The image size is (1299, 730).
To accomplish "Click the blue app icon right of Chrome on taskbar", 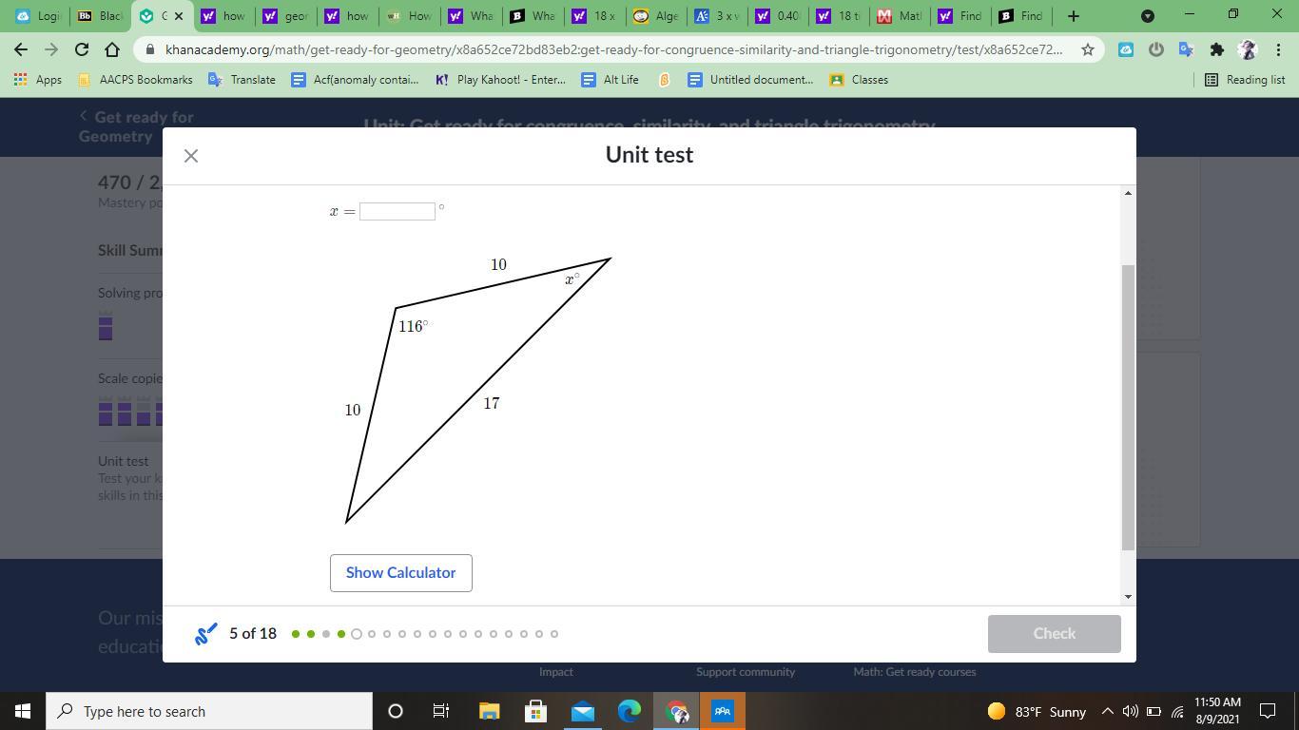I will point(723,711).
